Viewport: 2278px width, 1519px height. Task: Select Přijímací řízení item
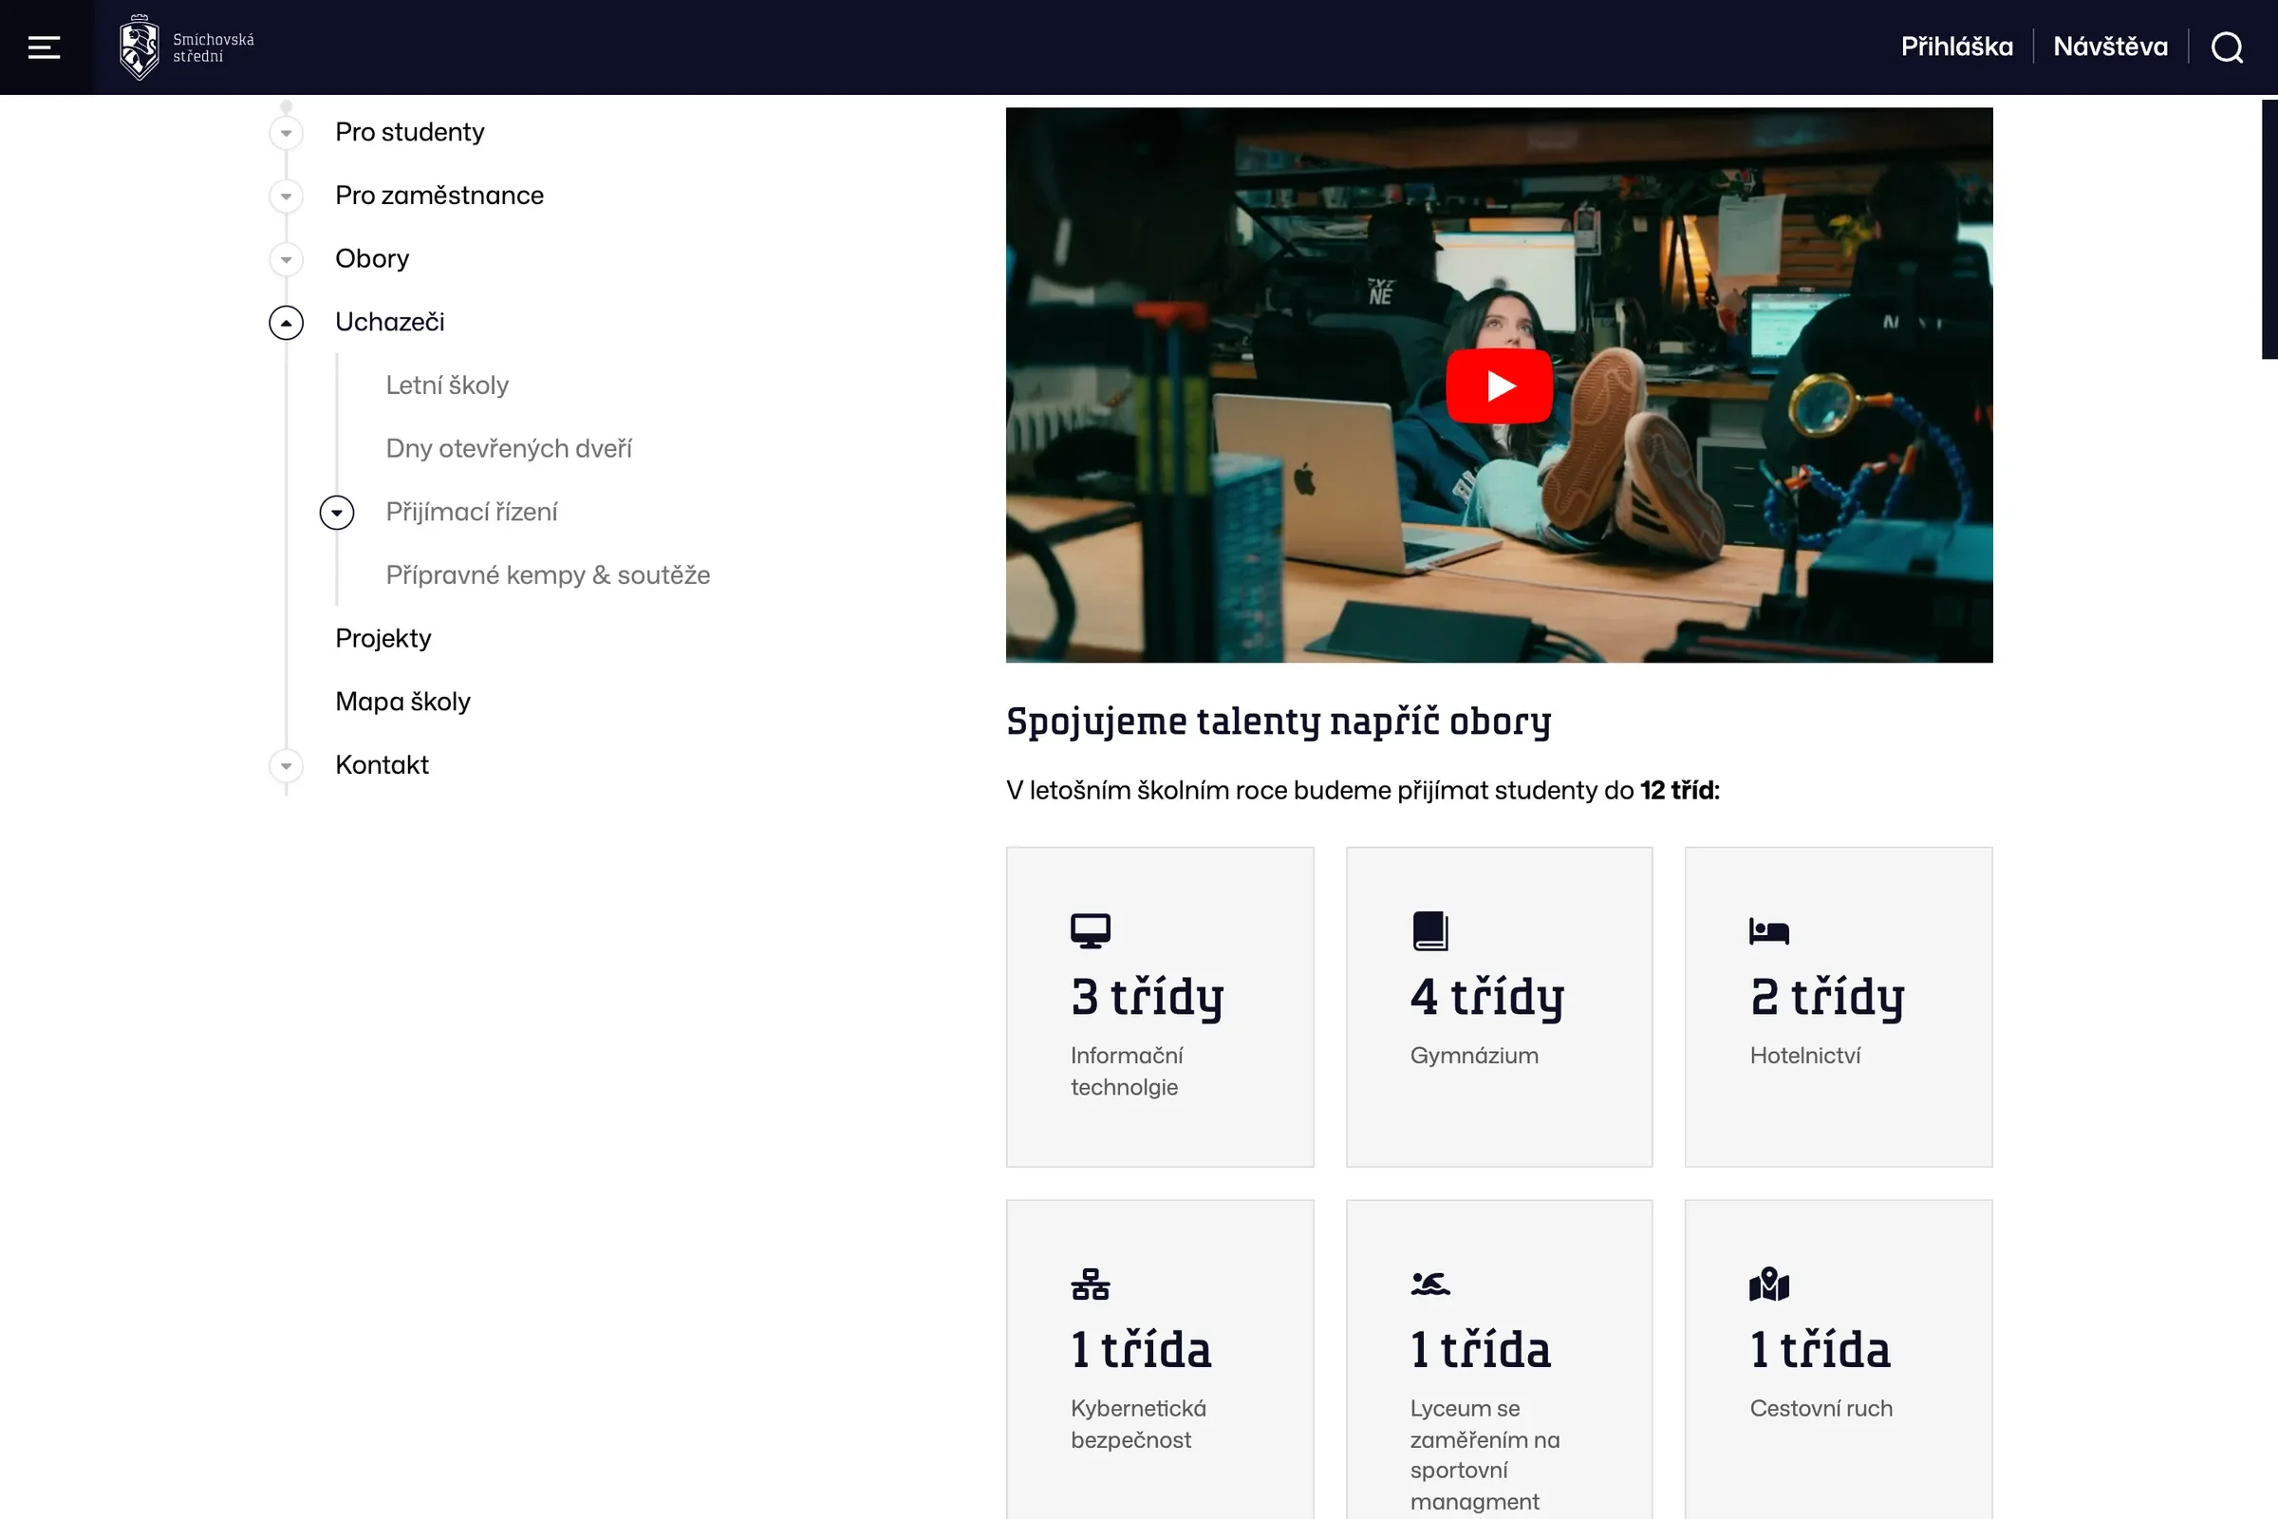click(472, 512)
